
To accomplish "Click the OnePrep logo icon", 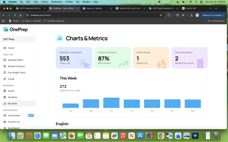I will click(6, 29).
